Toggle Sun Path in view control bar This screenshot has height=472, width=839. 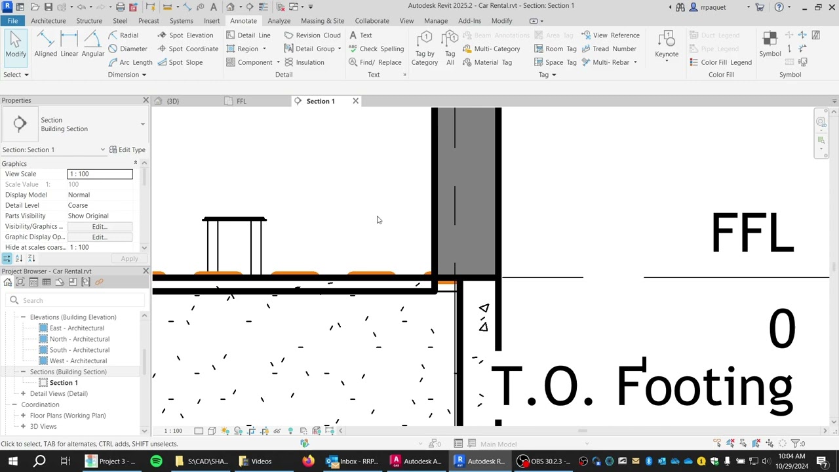coord(225,431)
